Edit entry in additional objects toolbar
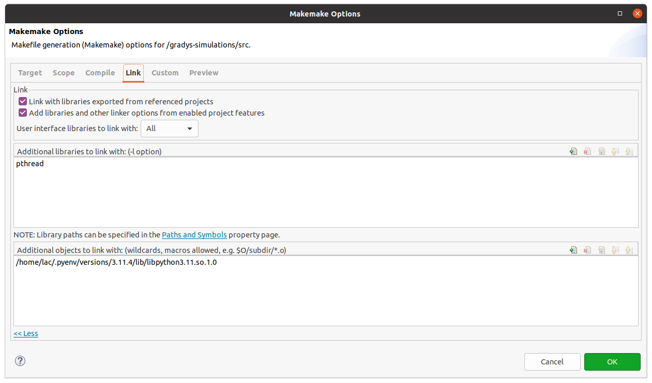This screenshot has height=383, width=652. click(x=601, y=250)
